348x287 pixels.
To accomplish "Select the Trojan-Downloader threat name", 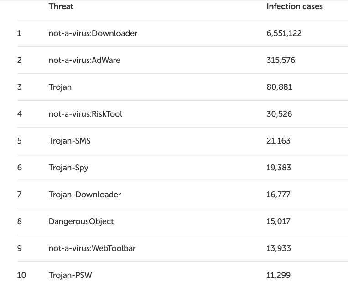I will tap(85, 195).
